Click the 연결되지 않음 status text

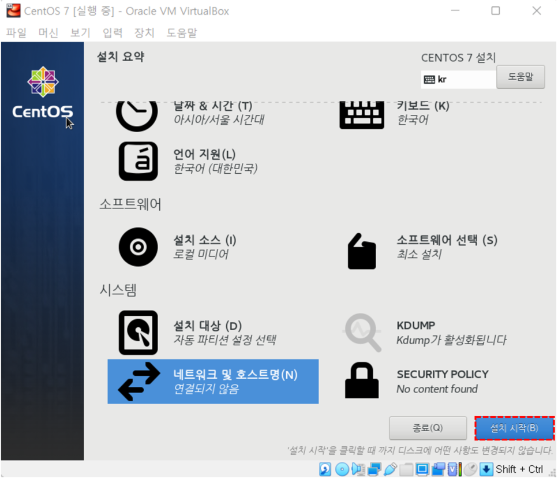(x=206, y=389)
